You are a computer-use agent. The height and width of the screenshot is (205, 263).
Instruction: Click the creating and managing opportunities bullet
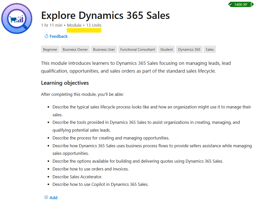click(x=111, y=138)
